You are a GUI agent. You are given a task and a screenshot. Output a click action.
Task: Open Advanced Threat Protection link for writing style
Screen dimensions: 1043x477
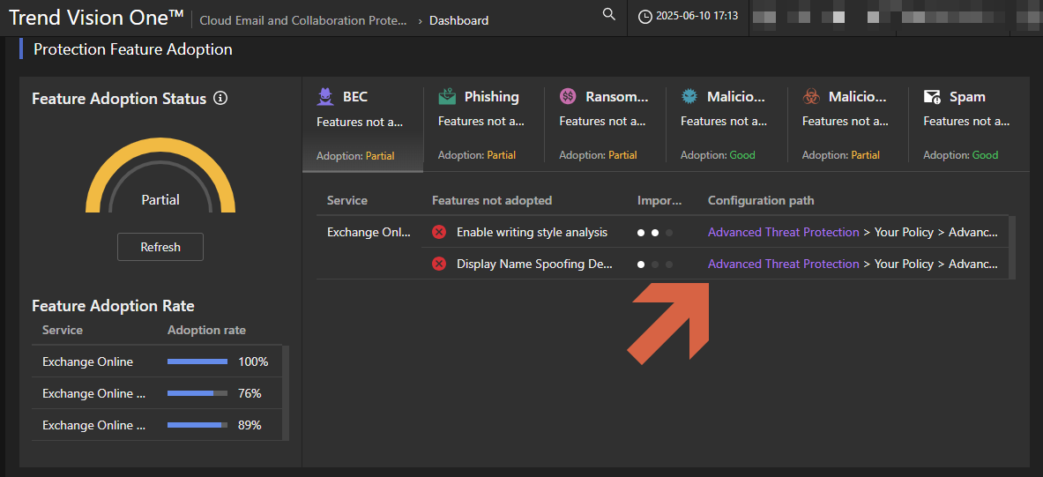[x=783, y=232]
